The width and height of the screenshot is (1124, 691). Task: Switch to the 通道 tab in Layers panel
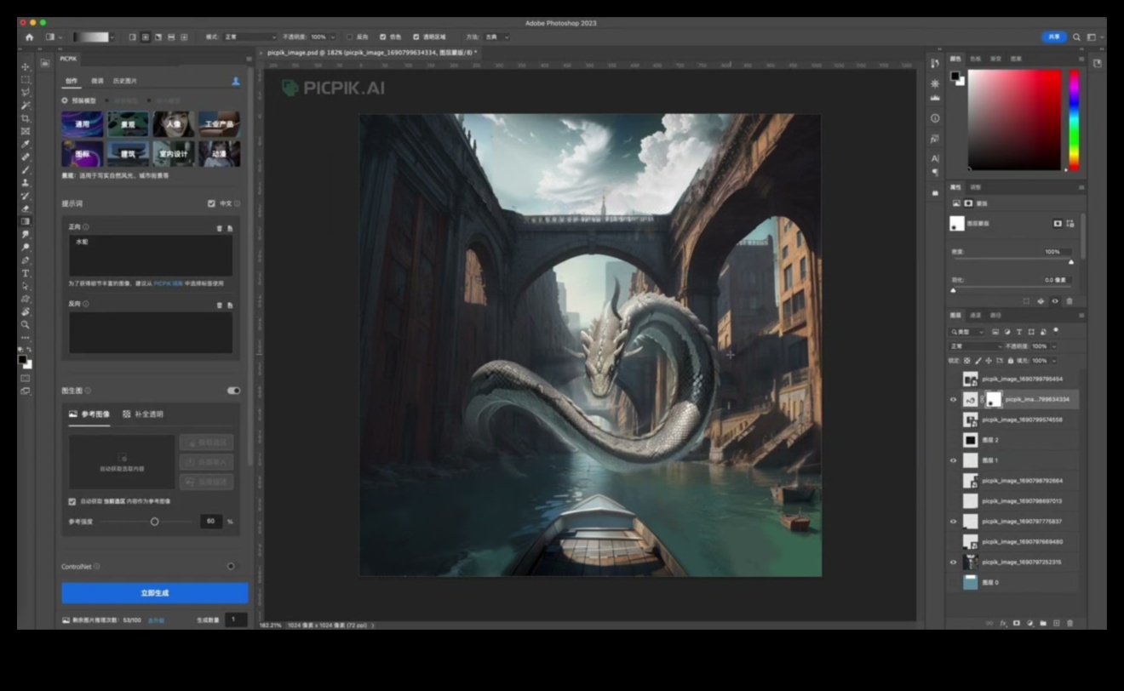[976, 315]
